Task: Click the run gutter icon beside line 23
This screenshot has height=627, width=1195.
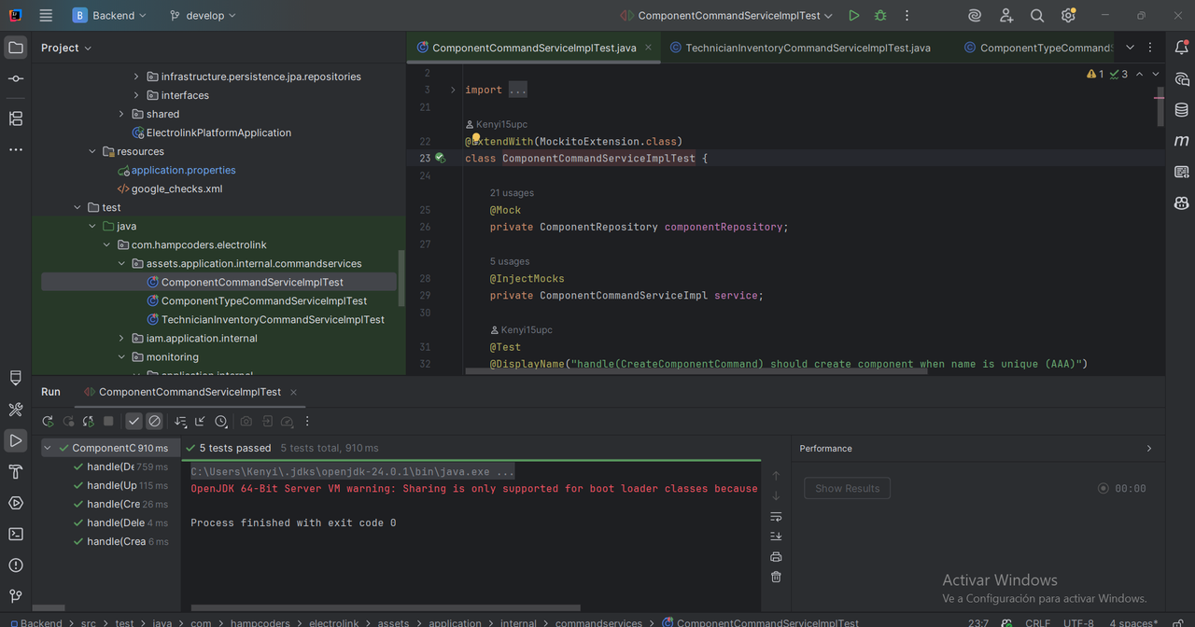Action: click(x=440, y=159)
